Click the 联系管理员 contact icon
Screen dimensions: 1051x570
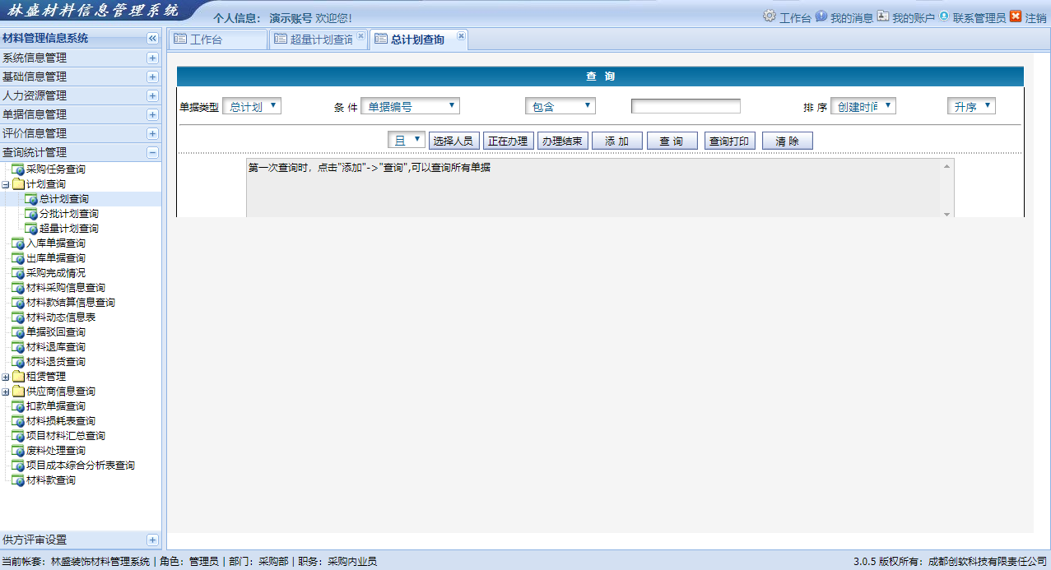[944, 16]
